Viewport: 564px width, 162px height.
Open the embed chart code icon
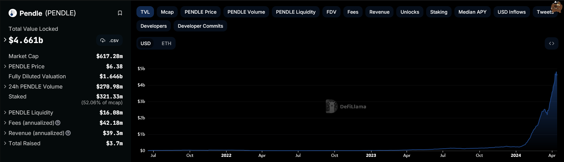552,43
